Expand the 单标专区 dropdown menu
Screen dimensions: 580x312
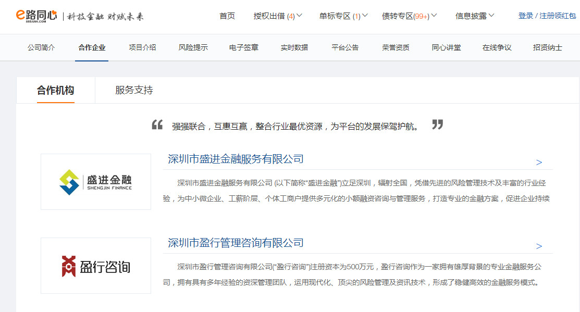tap(343, 16)
